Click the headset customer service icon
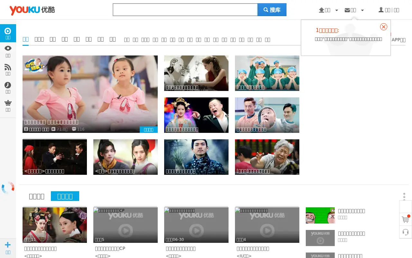412x258 pixels. pyautogui.click(x=406, y=232)
